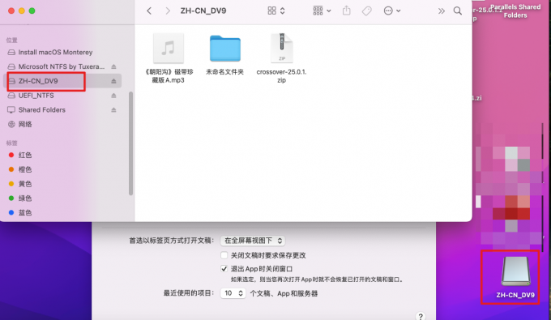This screenshot has width=551, height=320.
Task: Switch Finder to icon view
Action: pyautogui.click(x=271, y=11)
